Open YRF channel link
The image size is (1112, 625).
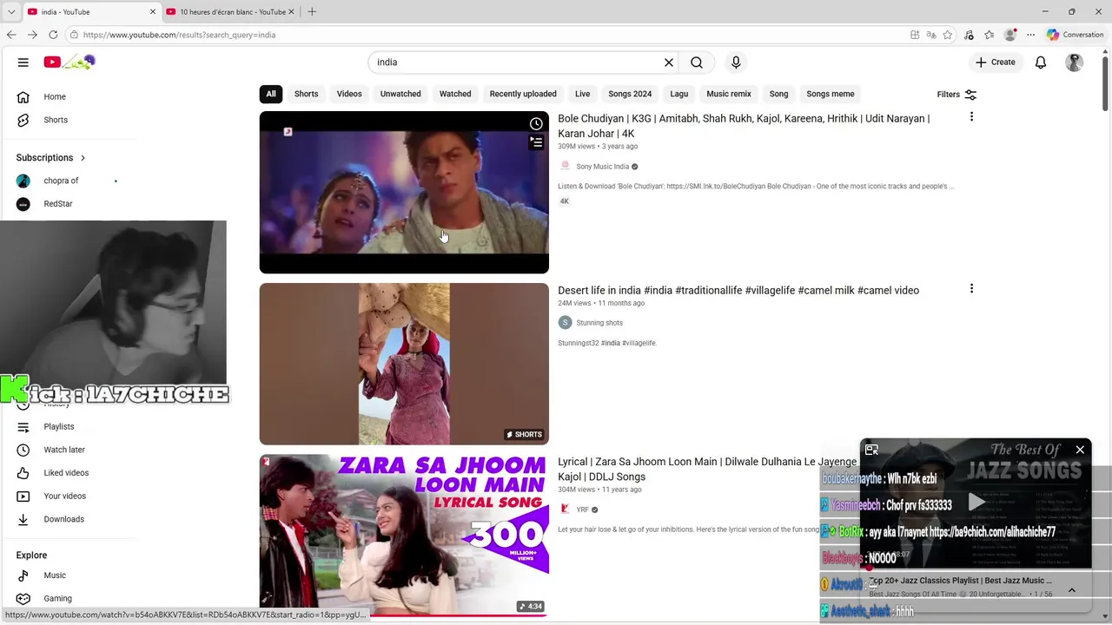pos(582,510)
